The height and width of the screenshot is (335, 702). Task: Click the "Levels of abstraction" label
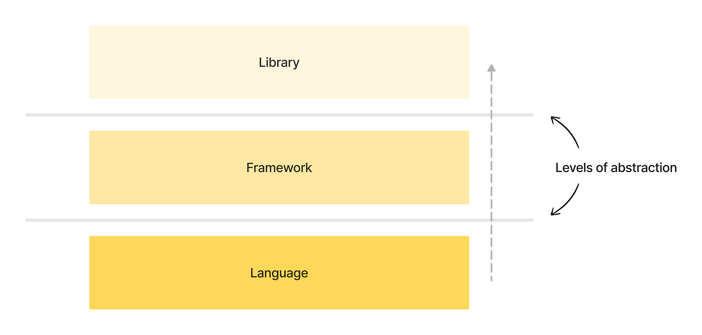[616, 168]
